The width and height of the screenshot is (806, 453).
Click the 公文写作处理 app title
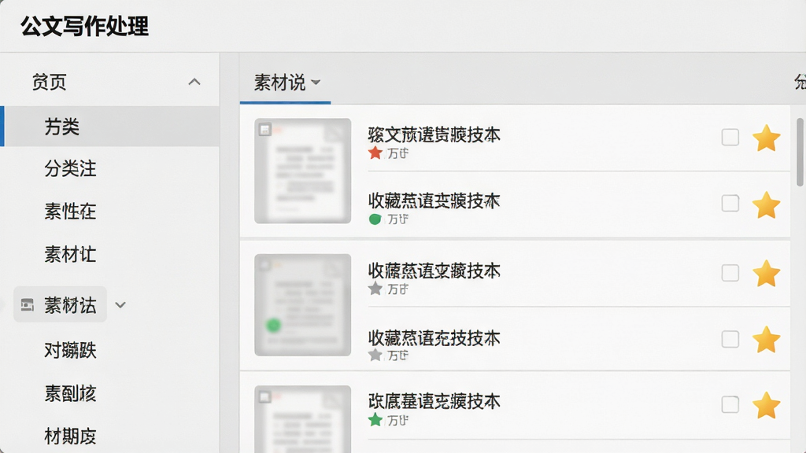click(85, 26)
